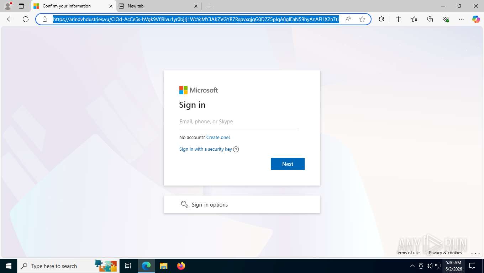Screen dimensions: 484x273
Task: Open the Edge profile icon
Action: (8, 6)
